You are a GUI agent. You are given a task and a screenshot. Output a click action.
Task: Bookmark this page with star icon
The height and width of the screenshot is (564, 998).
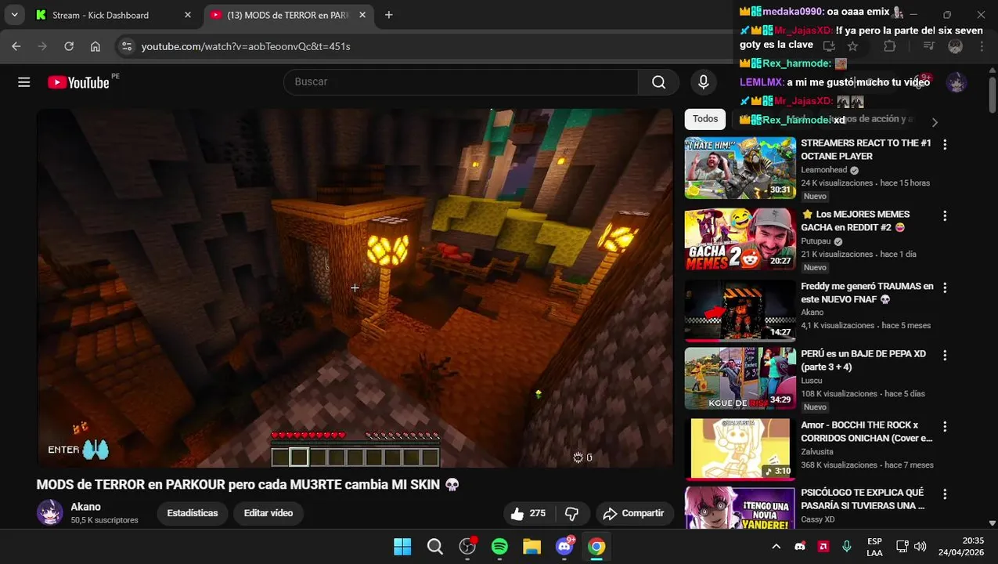(853, 46)
